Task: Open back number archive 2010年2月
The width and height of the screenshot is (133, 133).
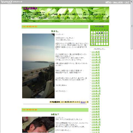Action: click(x=96, y=83)
